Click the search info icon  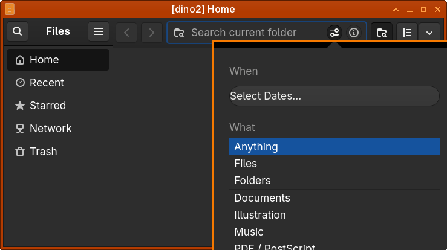[x=354, y=33]
